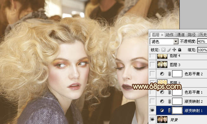Click the 不透明度 value field

(202, 41)
